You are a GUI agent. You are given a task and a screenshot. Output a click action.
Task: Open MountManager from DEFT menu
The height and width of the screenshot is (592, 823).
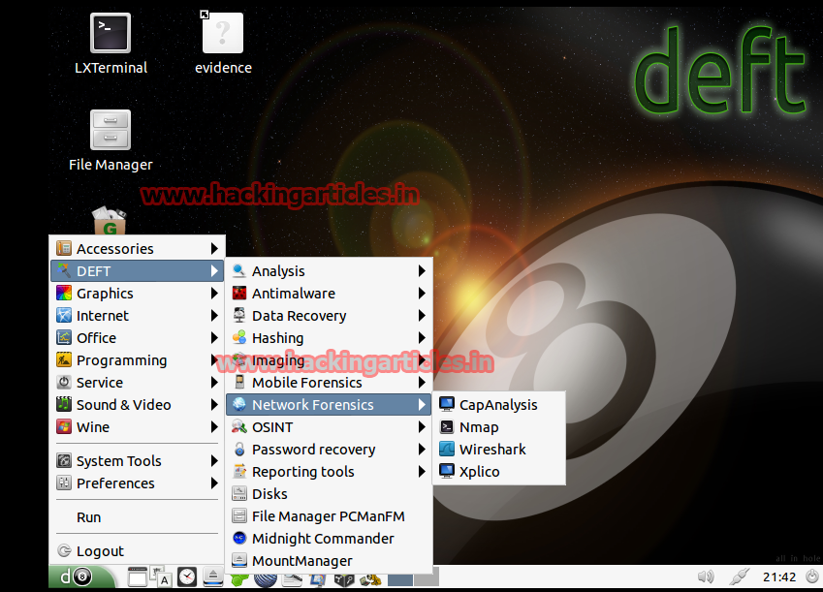[x=329, y=561]
